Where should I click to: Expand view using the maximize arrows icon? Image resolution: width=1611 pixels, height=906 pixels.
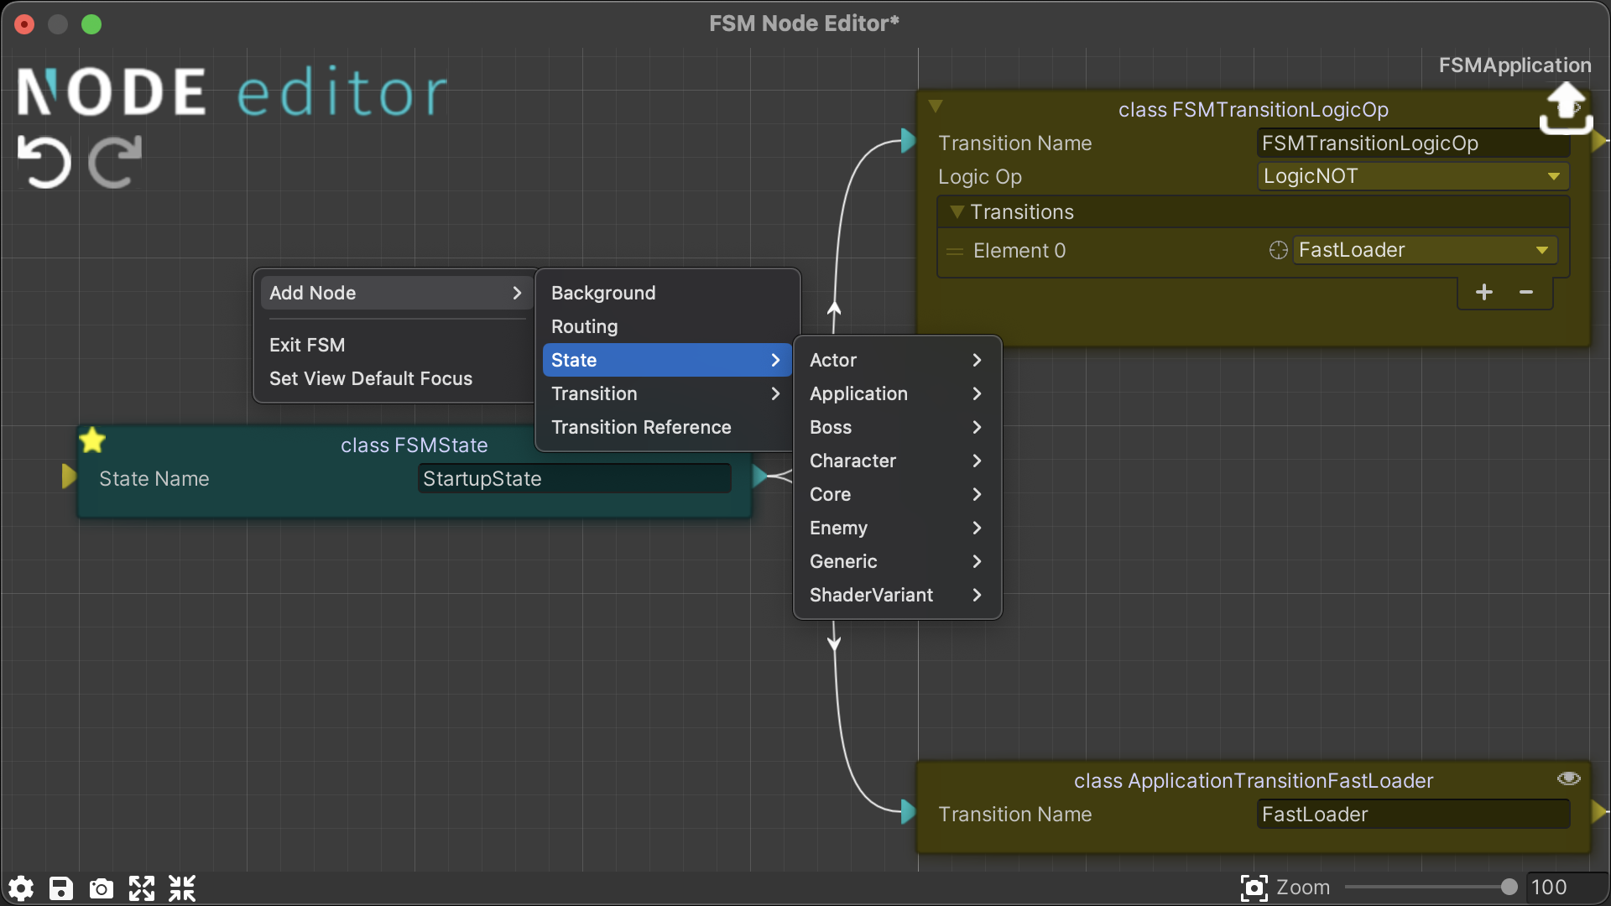140,888
